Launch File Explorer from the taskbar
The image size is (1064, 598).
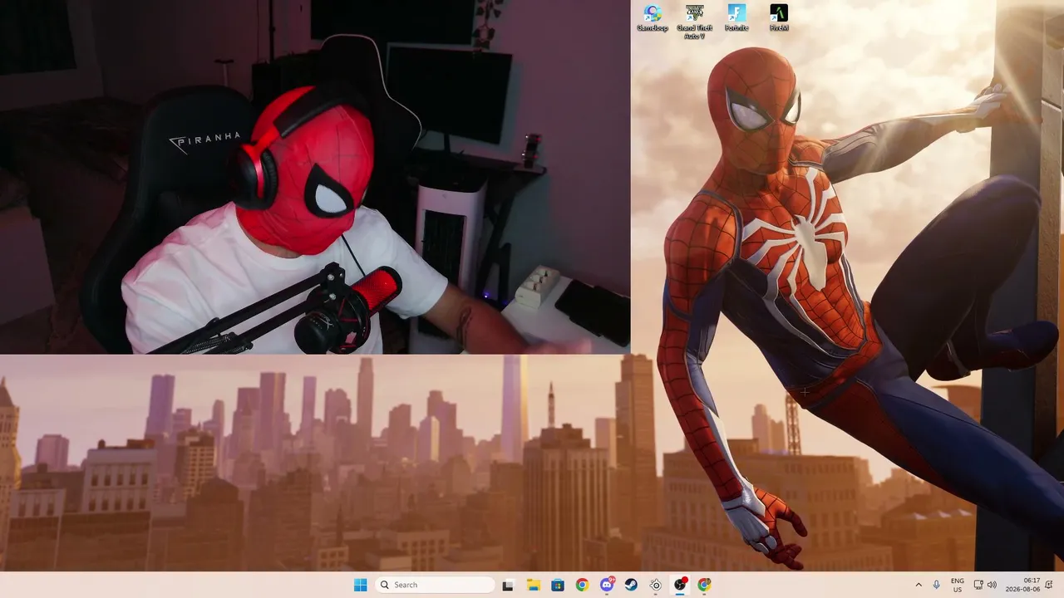click(533, 585)
